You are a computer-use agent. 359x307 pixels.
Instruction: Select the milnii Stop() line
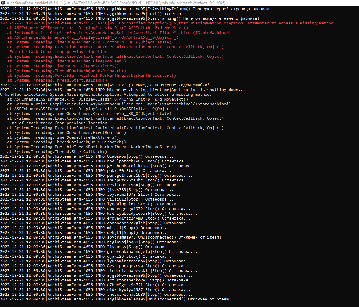tap(85, 228)
